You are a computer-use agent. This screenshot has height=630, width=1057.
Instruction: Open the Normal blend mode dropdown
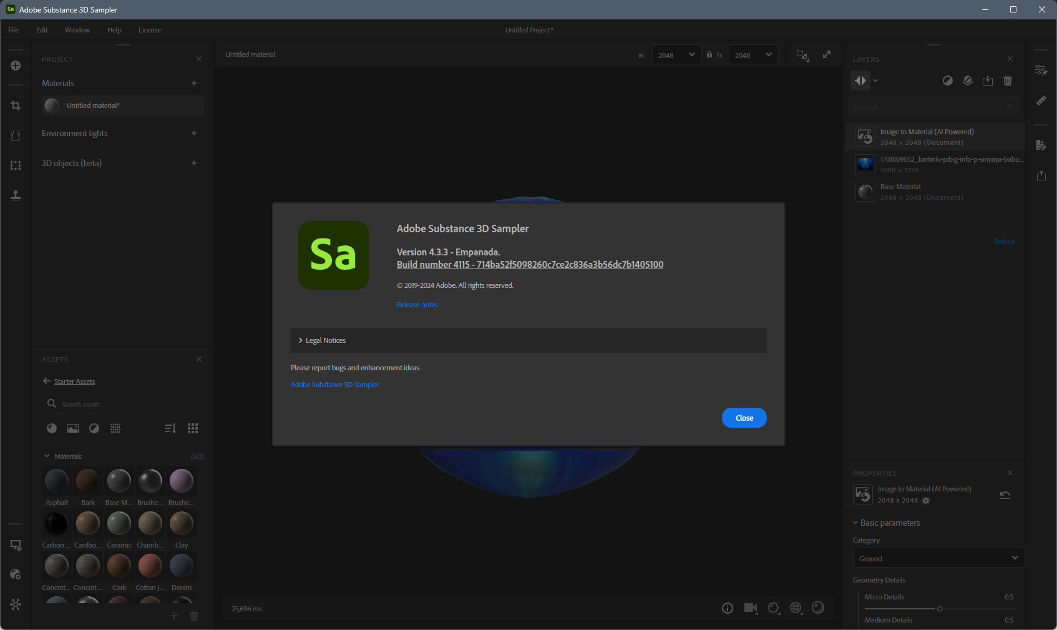pos(934,106)
